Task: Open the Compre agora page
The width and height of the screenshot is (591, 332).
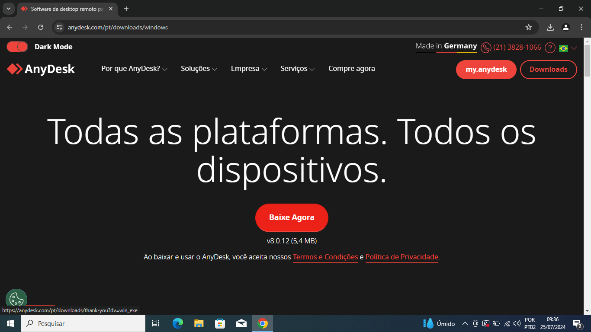Action: 352,68
